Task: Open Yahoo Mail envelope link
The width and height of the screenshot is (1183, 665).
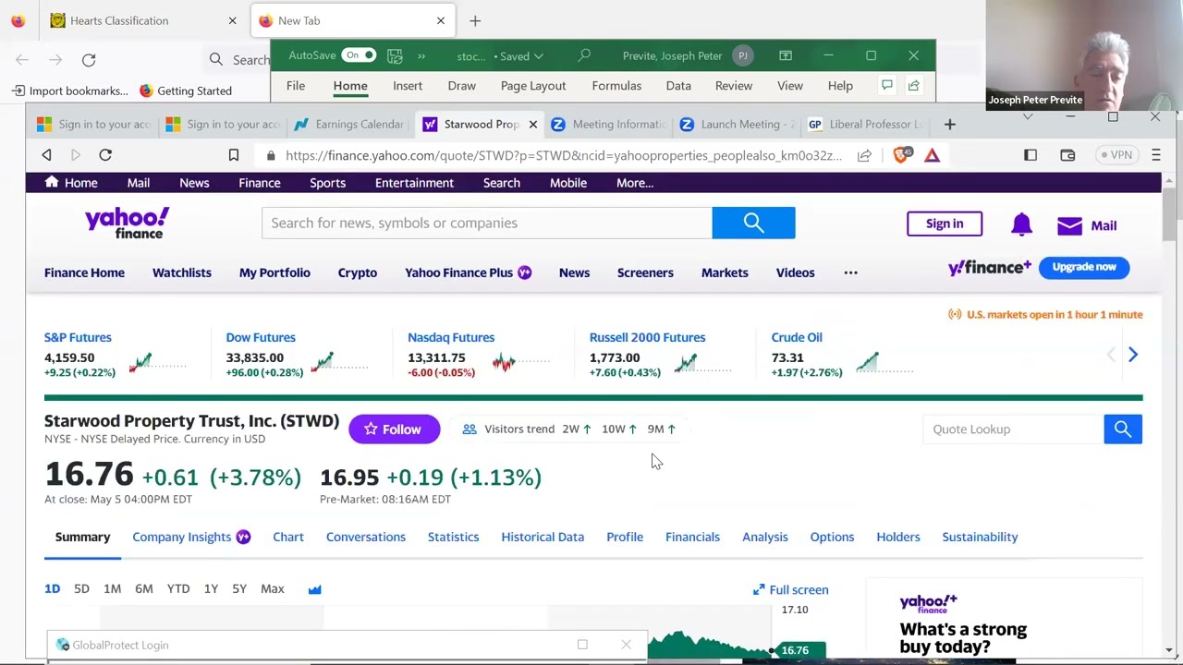Action: [1087, 225]
